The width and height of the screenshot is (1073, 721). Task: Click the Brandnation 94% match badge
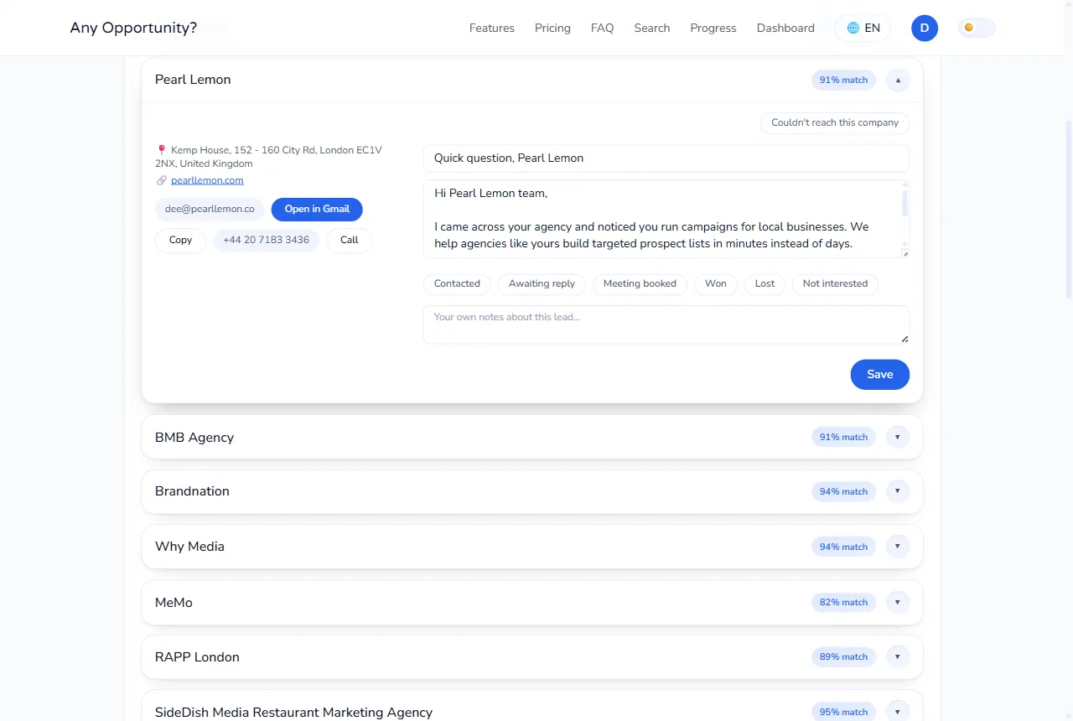843,491
